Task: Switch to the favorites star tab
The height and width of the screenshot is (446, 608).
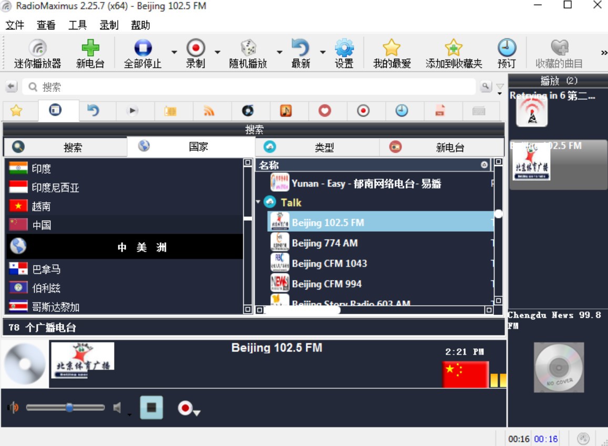Action: (x=16, y=111)
